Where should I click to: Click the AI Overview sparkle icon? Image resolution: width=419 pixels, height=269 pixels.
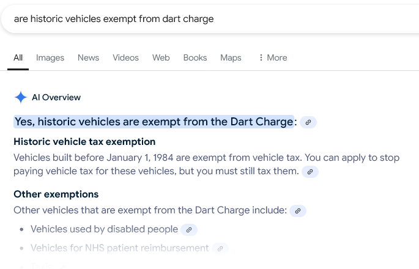tap(20, 98)
